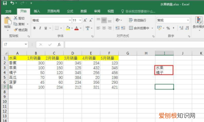Click the Percent Style icon
This screenshot has width=204, height=122.
click(x=168, y=28)
